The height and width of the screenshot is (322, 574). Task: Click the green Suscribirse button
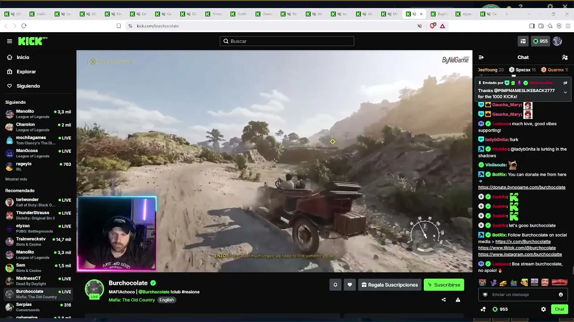coord(444,285)
